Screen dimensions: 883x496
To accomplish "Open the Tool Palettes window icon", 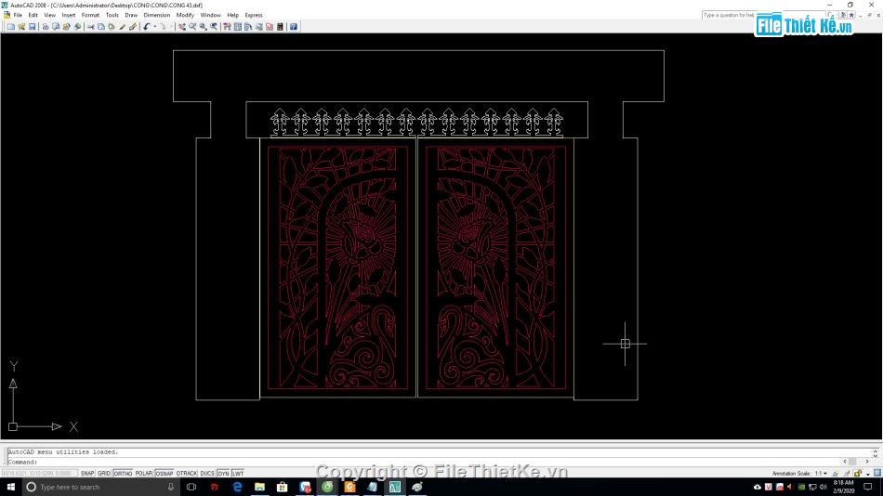I will click(248, 26).
